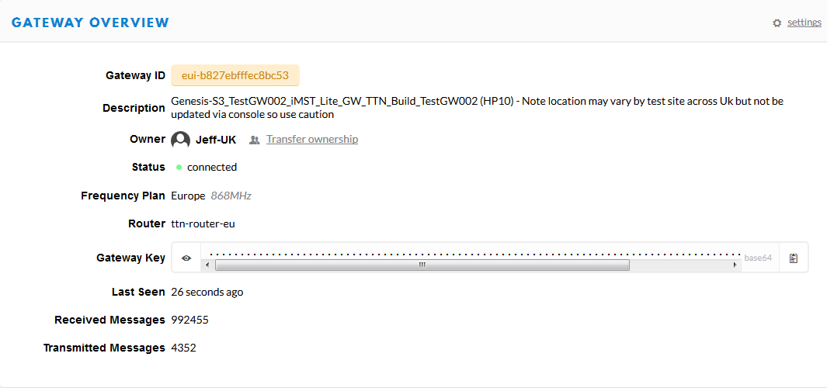Image resolution: width=827 pixels, height=388 pixels.
Task: Copy gateway key with clipboard icon
Action: click(794, 258)
